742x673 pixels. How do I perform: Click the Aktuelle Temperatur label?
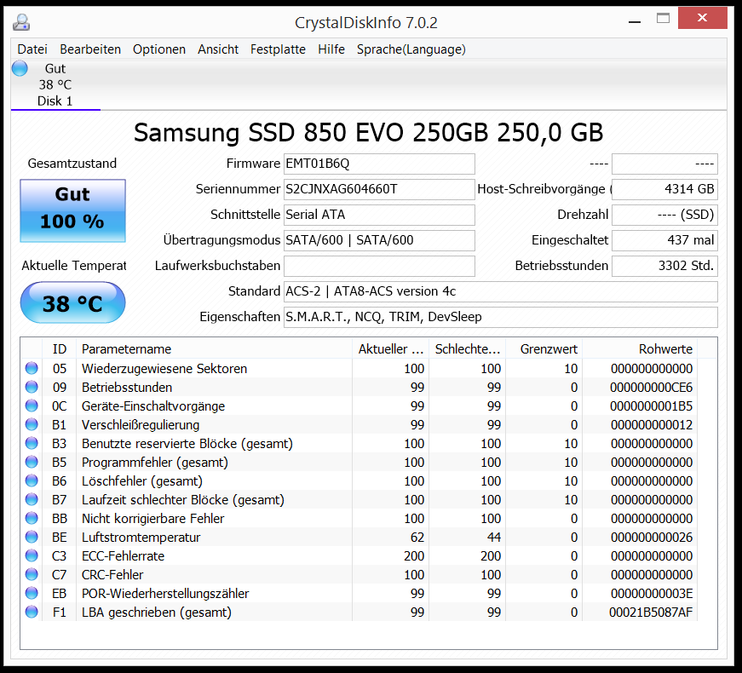point(74,266)
